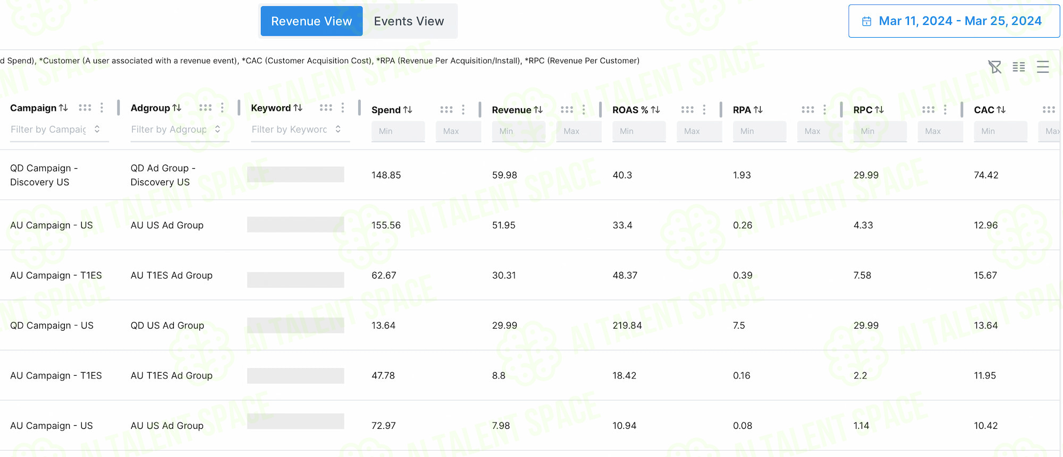This screenshot has width=1063, height=457.
Task: Open the column layout icon
Action: pyautogui.click(x=1019, y=67)
